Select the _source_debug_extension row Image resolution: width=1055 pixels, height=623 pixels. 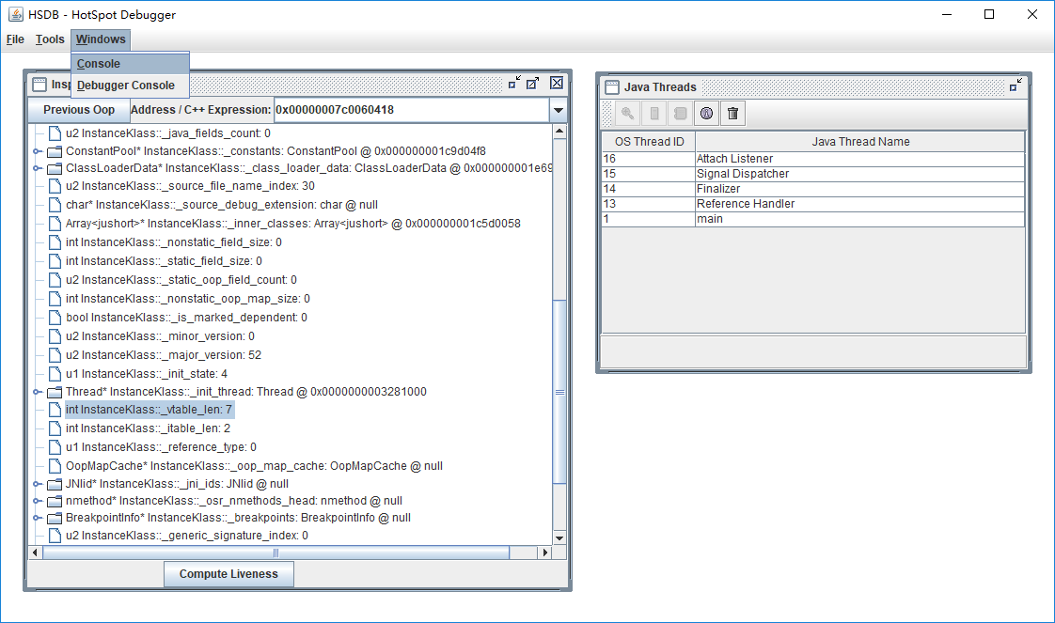[x=221, y=205]
